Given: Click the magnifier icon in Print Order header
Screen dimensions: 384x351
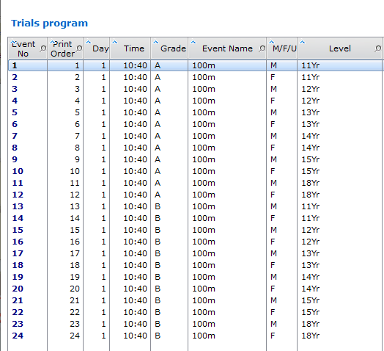Looking at the screenshot, I should (79, 48).
